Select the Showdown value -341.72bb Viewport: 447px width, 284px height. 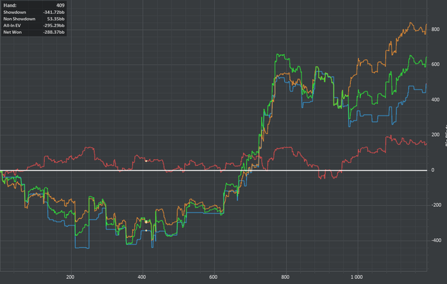[54, 12]
